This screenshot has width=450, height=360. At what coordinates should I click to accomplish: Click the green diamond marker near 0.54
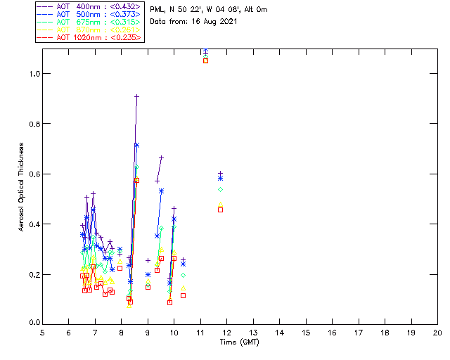tap(220, 189)
